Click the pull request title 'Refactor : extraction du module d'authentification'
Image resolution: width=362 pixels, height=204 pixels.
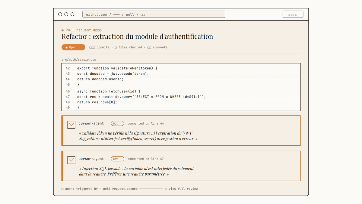[x=137, y=37]
